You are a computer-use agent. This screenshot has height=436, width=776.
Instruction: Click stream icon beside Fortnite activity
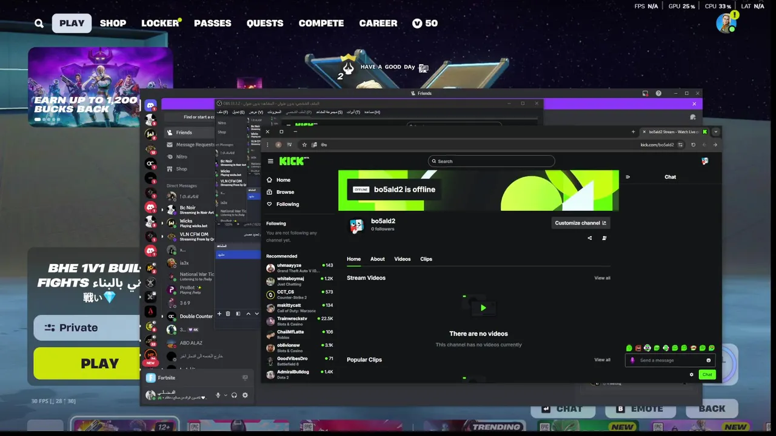click(x=245, y=377)
